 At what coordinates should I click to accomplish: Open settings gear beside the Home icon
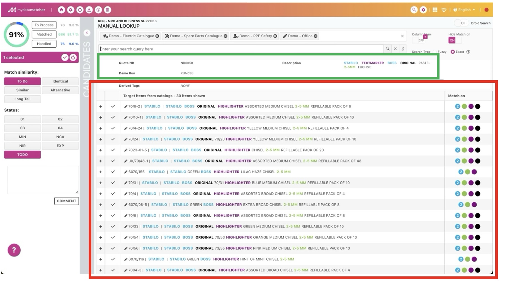pyautogui.click(x=71, y=10)
